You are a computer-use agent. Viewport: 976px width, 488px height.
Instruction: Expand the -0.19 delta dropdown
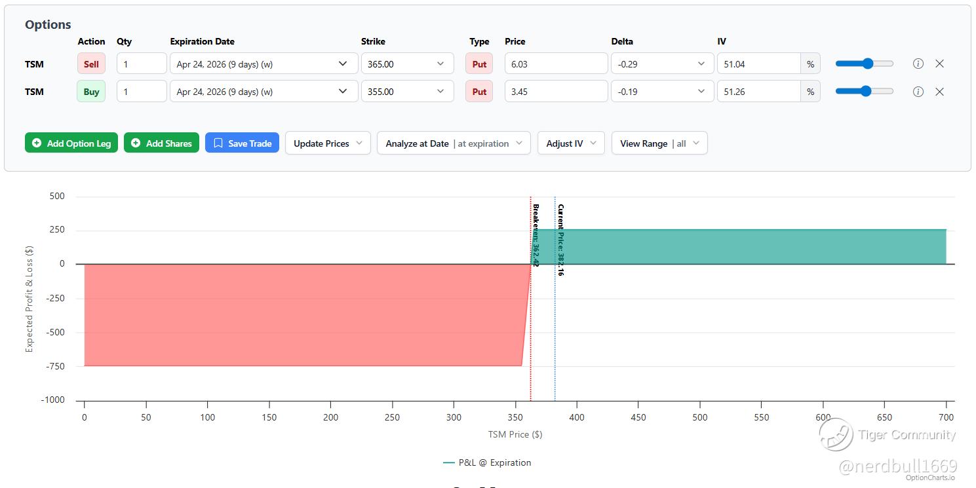click(662, 92)
